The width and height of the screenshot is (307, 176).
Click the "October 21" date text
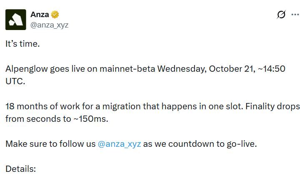[x=232, y=69]
